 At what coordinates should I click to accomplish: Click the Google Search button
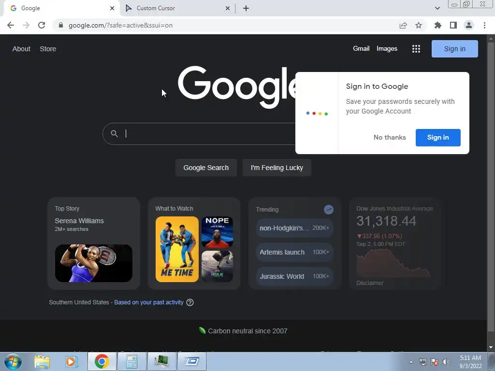click(206, 168)
